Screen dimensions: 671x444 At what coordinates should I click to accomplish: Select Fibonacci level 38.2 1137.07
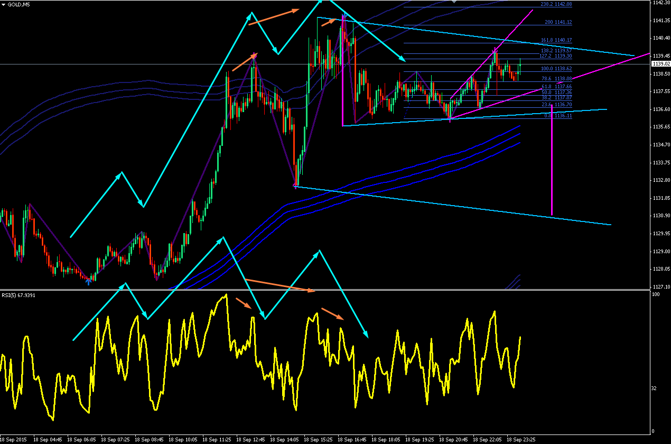click(557, 98)
